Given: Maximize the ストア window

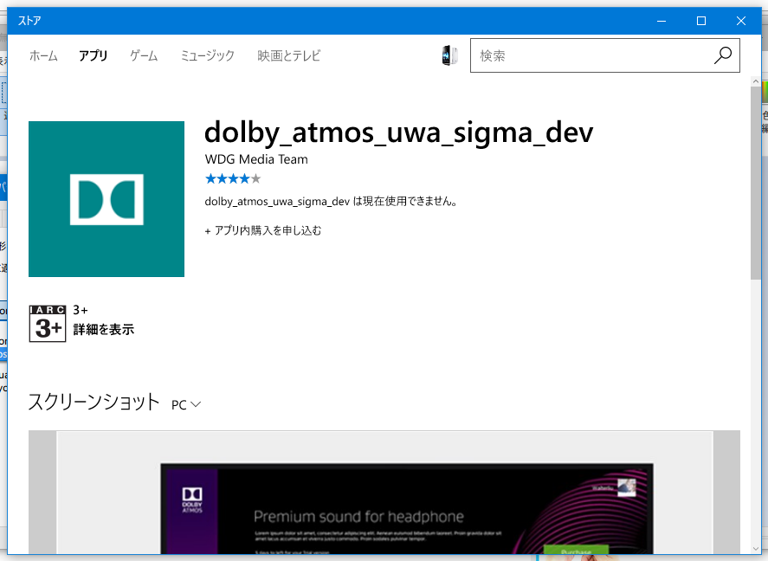Looking at the screenshot, I should pyautogui.click(x=701, y=21).
